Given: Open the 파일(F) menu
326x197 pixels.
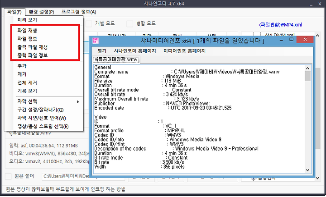Looking at the screenshot, I should pyautogui.click(x=14, y=12).
